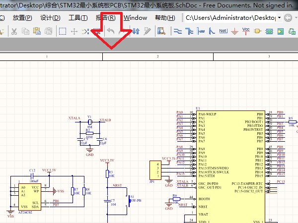Viewport: 298px width, 223px height.
Task: Activate the Move Selection cross-arrows tool
Action: coord(74,31)
